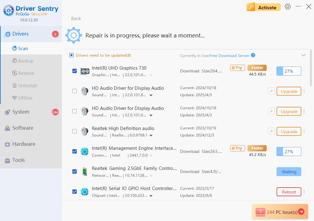Check the Realtek High Definition audio checkbox
Screen dimensions: 314x221
(75, 131)
